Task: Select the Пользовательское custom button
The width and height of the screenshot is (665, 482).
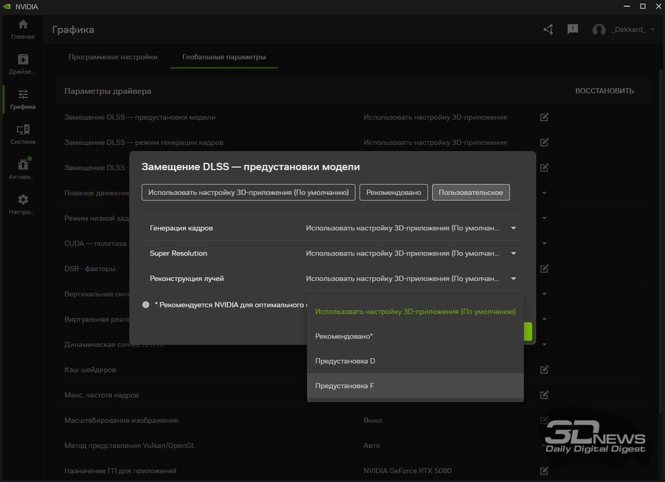Action: pyautogui.click(x=471, y=192)
